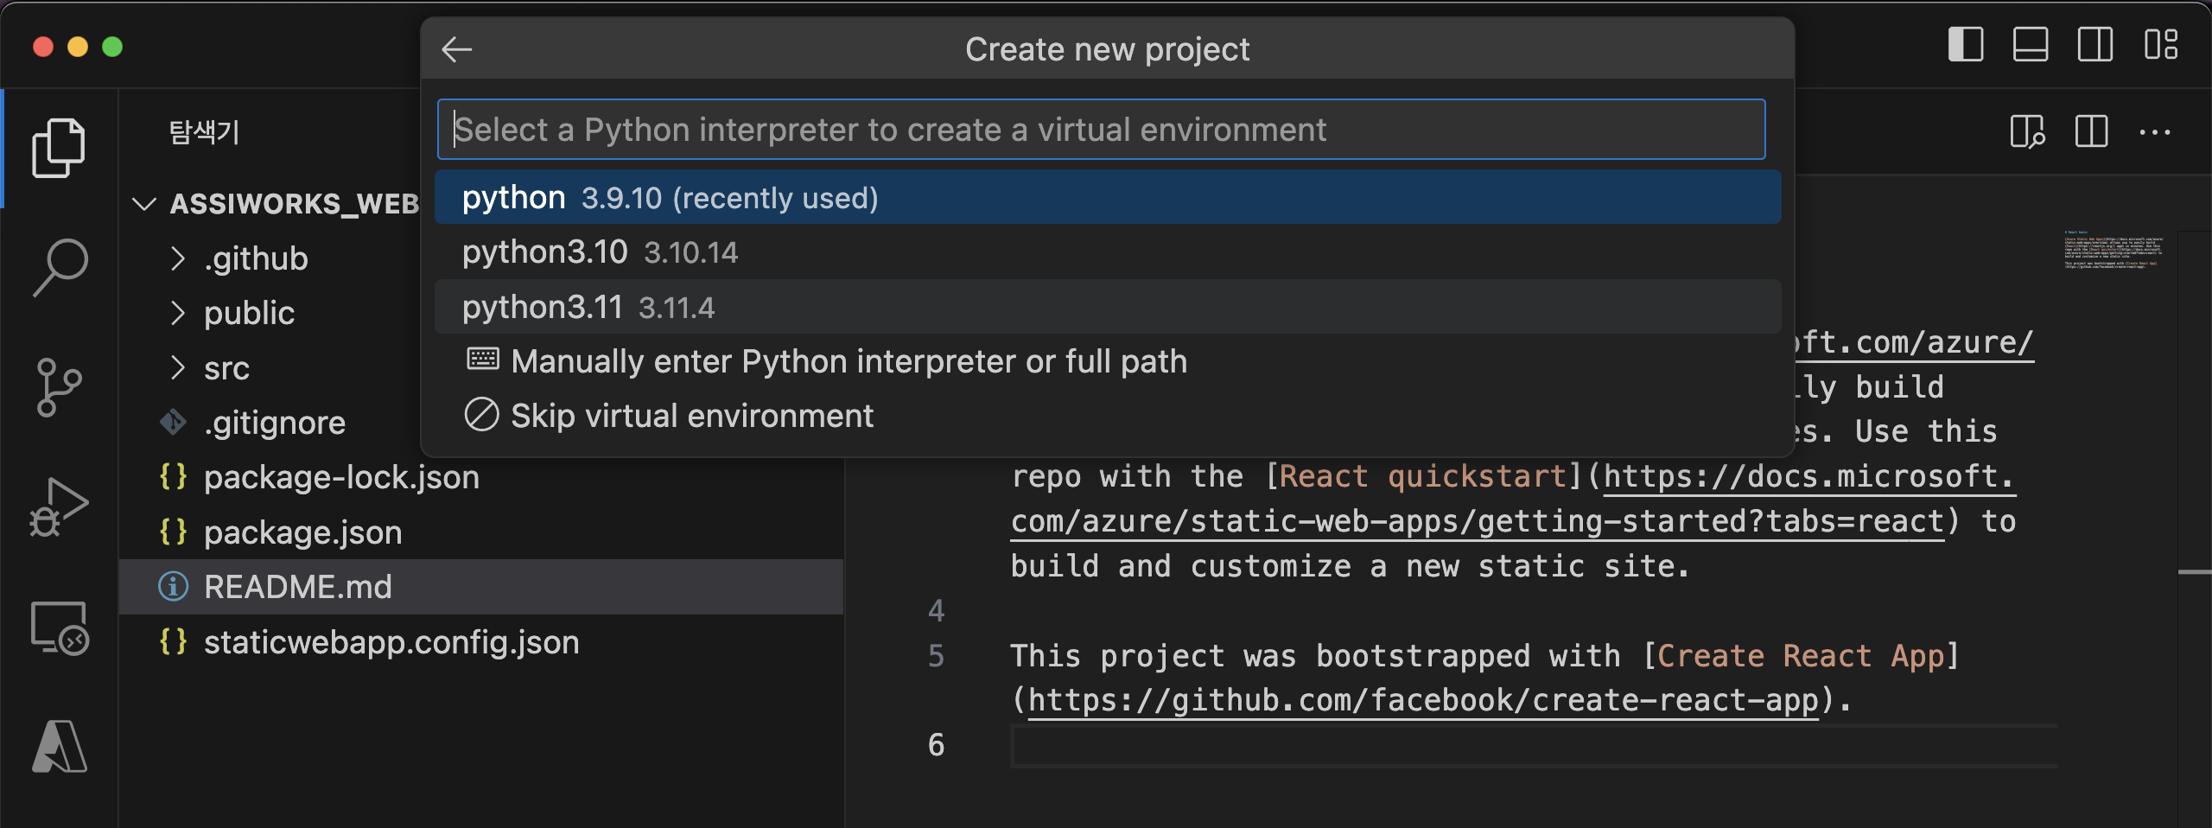Open the Remote Explorer icon

point(59,628)
